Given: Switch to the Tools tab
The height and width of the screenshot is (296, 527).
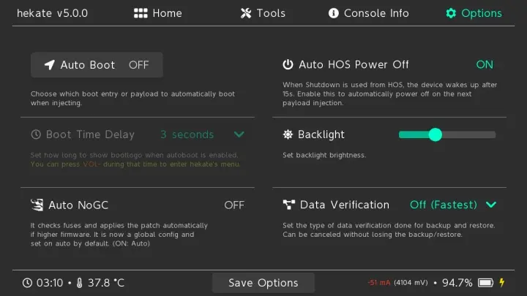Looking at the screenshot, I should pos(263,13).
